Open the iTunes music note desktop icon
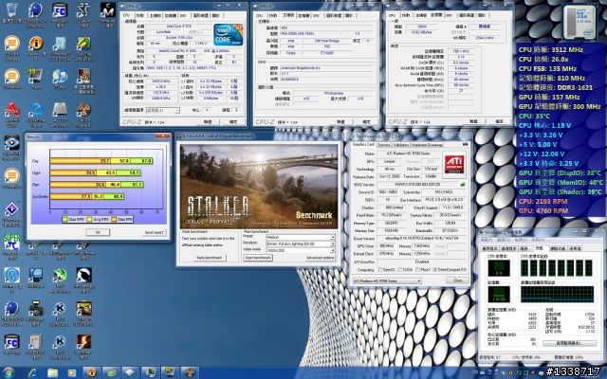 (x=60, y=76)
